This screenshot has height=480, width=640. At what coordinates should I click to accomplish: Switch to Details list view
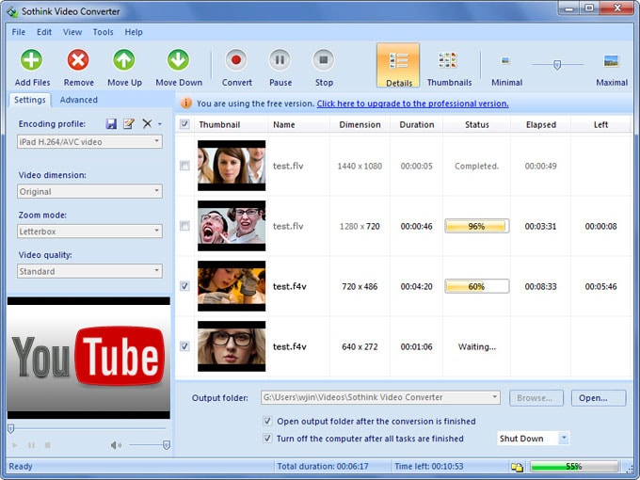pos(398,65)
